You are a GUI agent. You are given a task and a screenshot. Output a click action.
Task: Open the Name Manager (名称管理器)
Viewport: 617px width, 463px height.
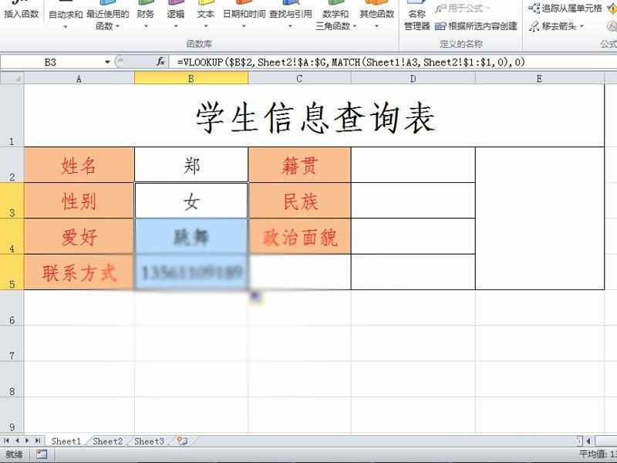pyautogui.click(x=416, y=15)
